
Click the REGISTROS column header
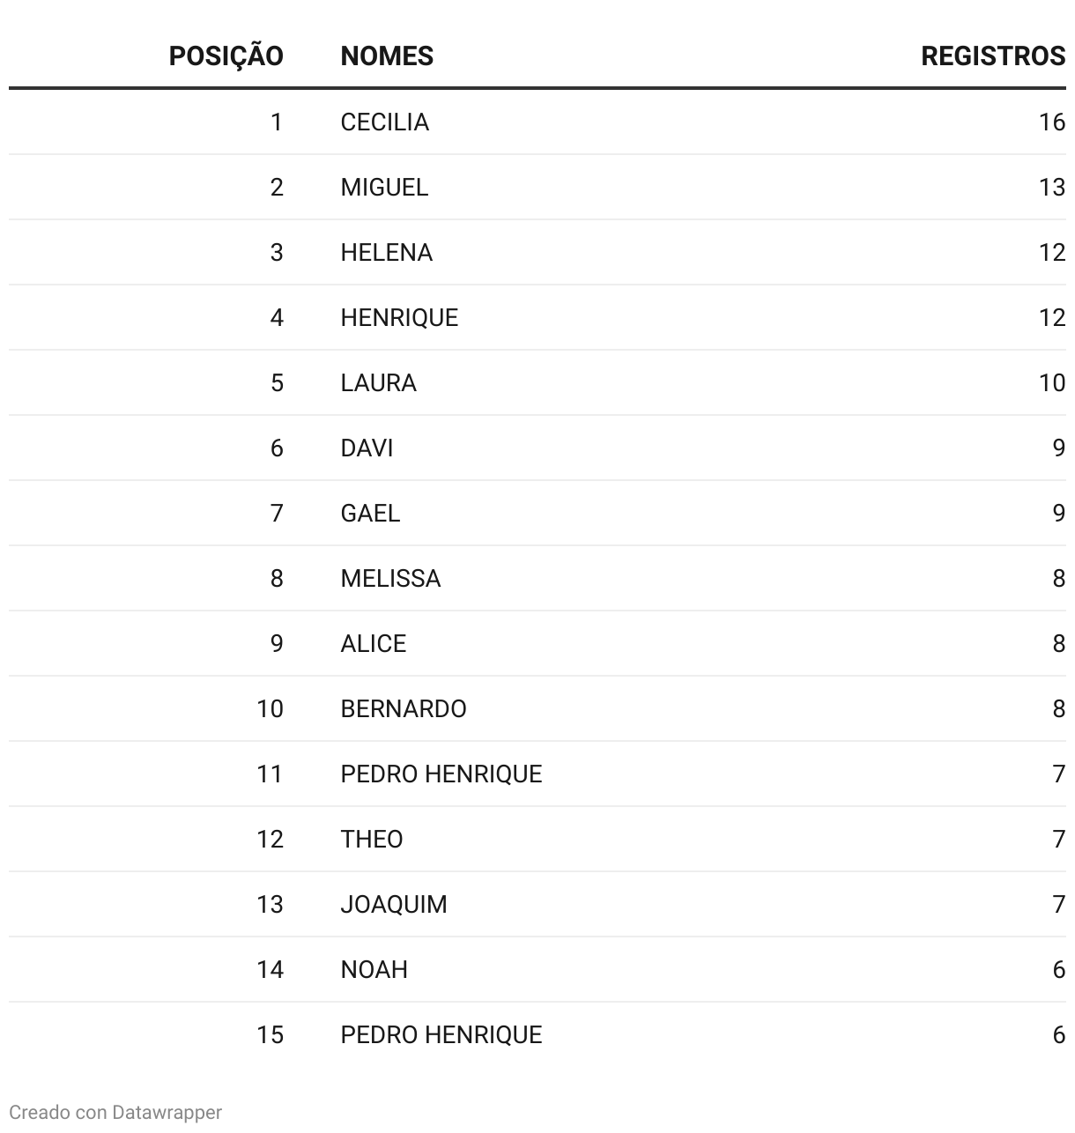point(992,56)
